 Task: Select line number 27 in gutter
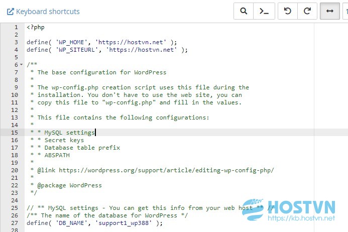point(15,223)
